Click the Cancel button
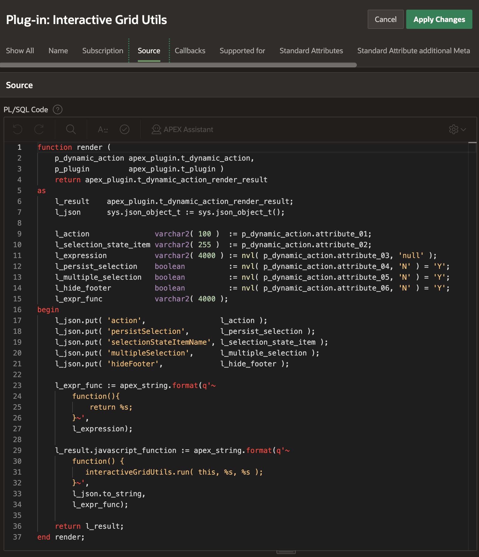 (x=385, y=19)
